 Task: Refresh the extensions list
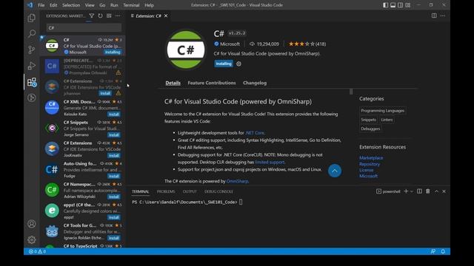[100, 16]
